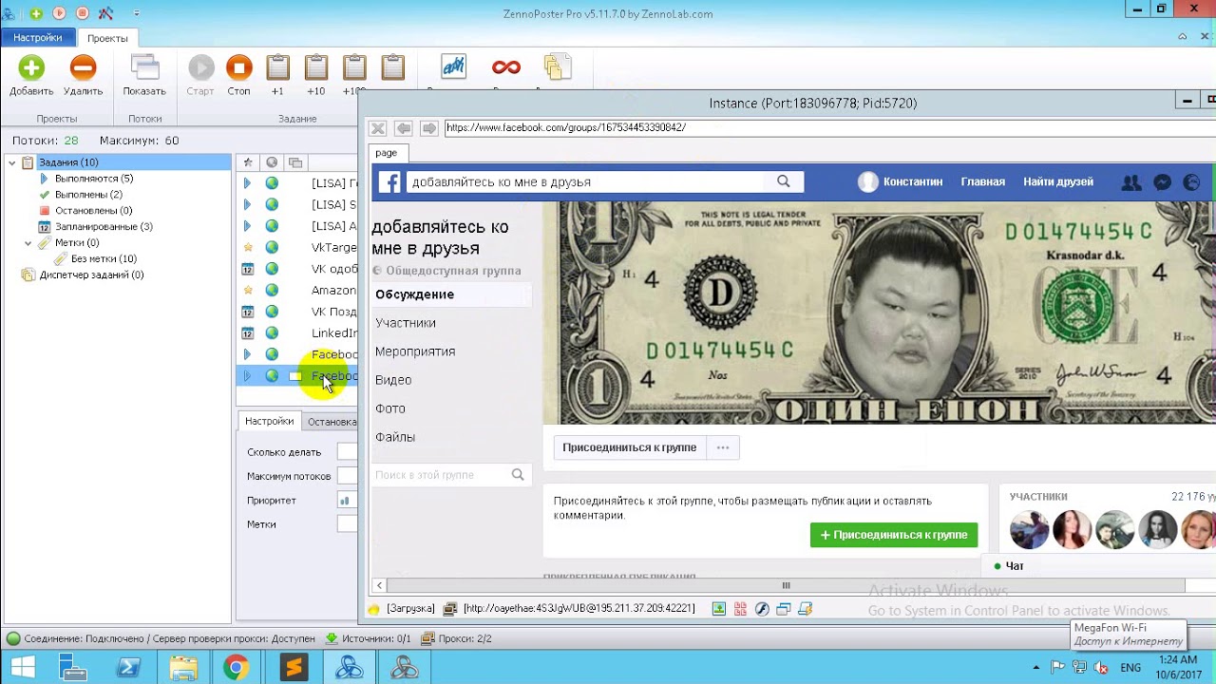Click the orange Удалить project icon
The image size is (1216, 684).
point(83,67)
